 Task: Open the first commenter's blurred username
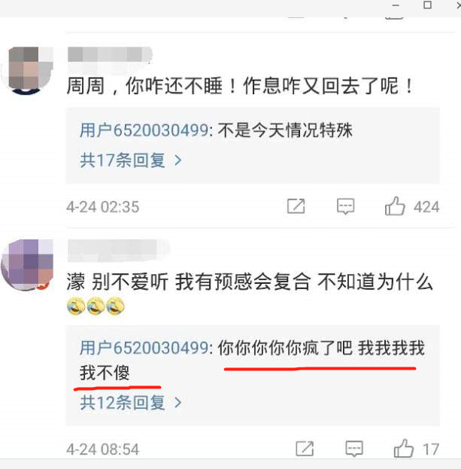click(110, 55)
